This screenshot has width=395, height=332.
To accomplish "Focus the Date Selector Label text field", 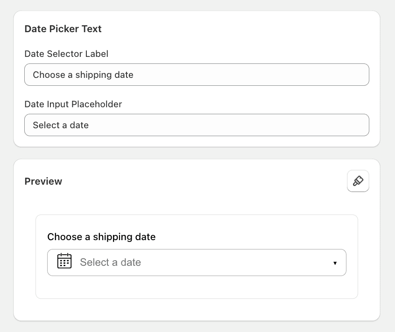I will (196, 75).
